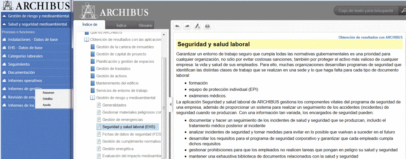Open 'Gestión de cumplimiento normativo' page
406x159 pixels.
click(131, 141)
